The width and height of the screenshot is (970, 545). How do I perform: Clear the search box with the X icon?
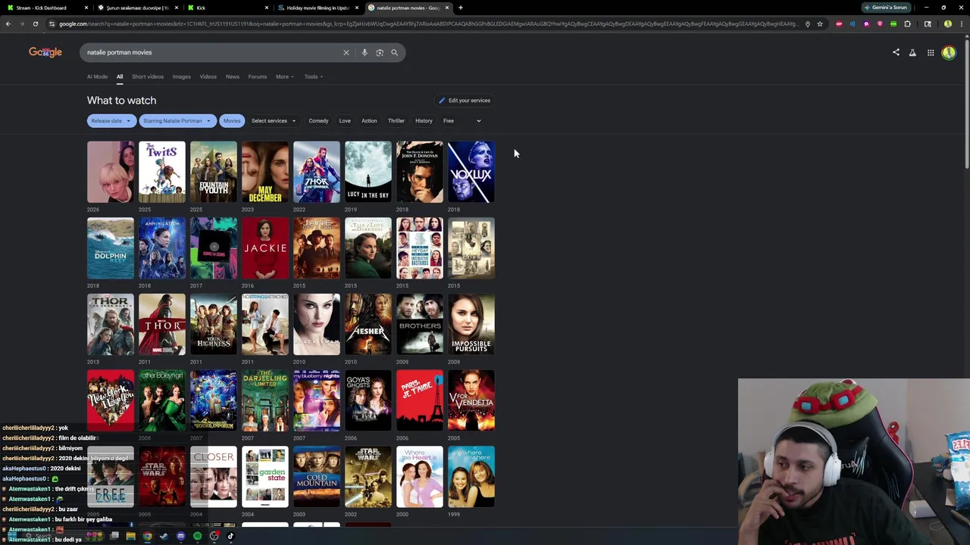346,52
